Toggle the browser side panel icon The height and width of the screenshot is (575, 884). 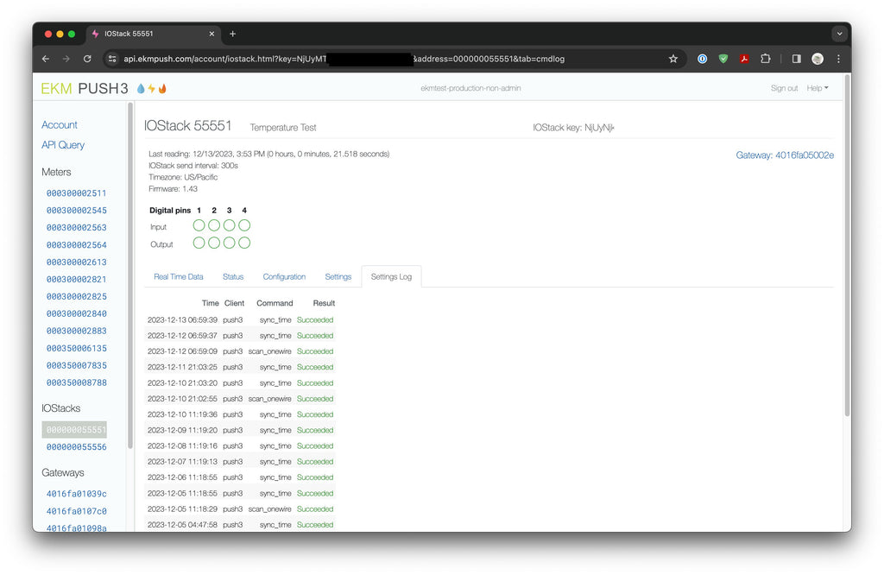796,59
